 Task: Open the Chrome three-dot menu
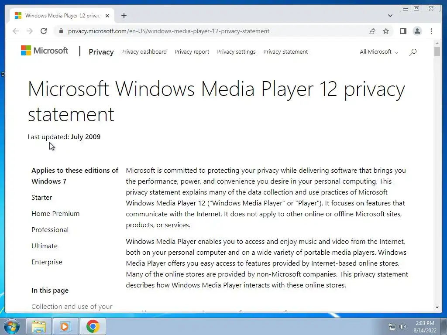coord(431,31)
